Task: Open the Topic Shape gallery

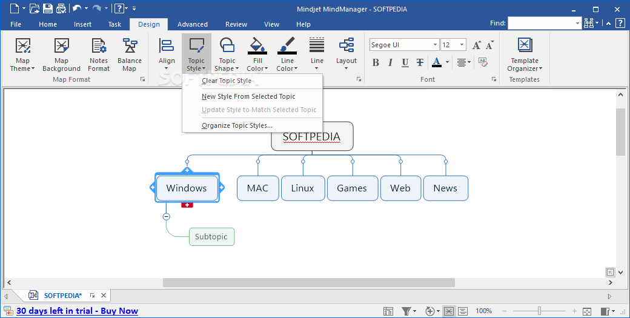Action: click(x=227, y=55)
